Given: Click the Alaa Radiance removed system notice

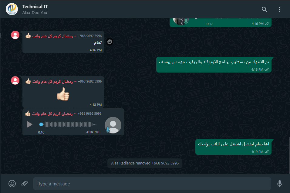Looking at the screenshot, I should 145,163.
